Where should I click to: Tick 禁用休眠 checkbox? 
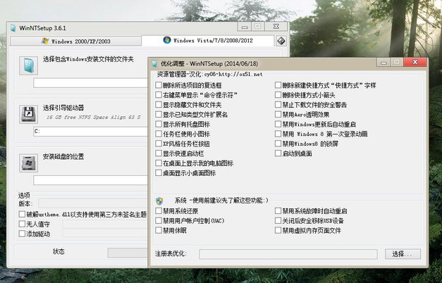159,230
